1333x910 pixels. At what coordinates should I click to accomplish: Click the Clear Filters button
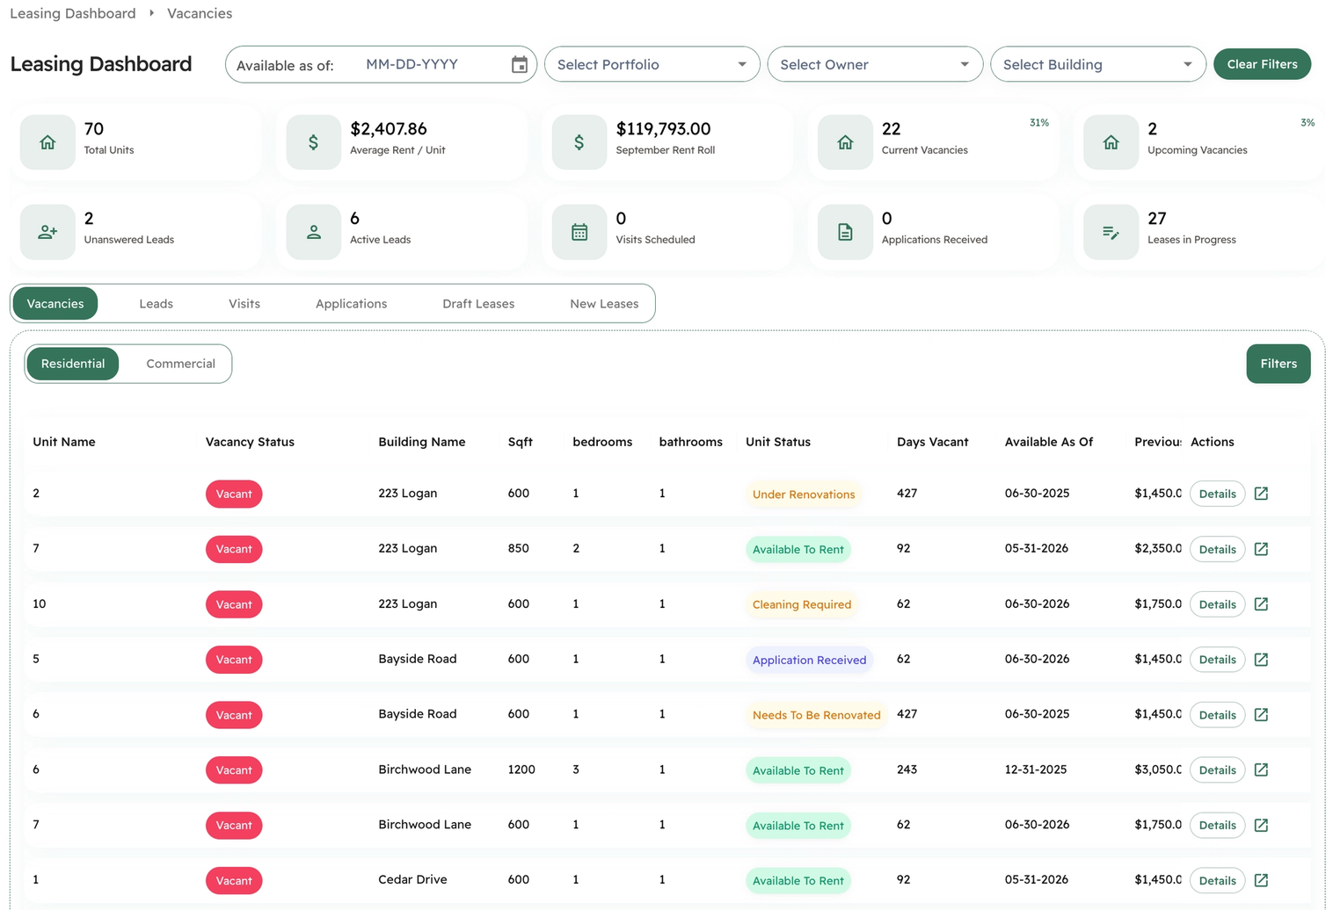click(1262, 64)
